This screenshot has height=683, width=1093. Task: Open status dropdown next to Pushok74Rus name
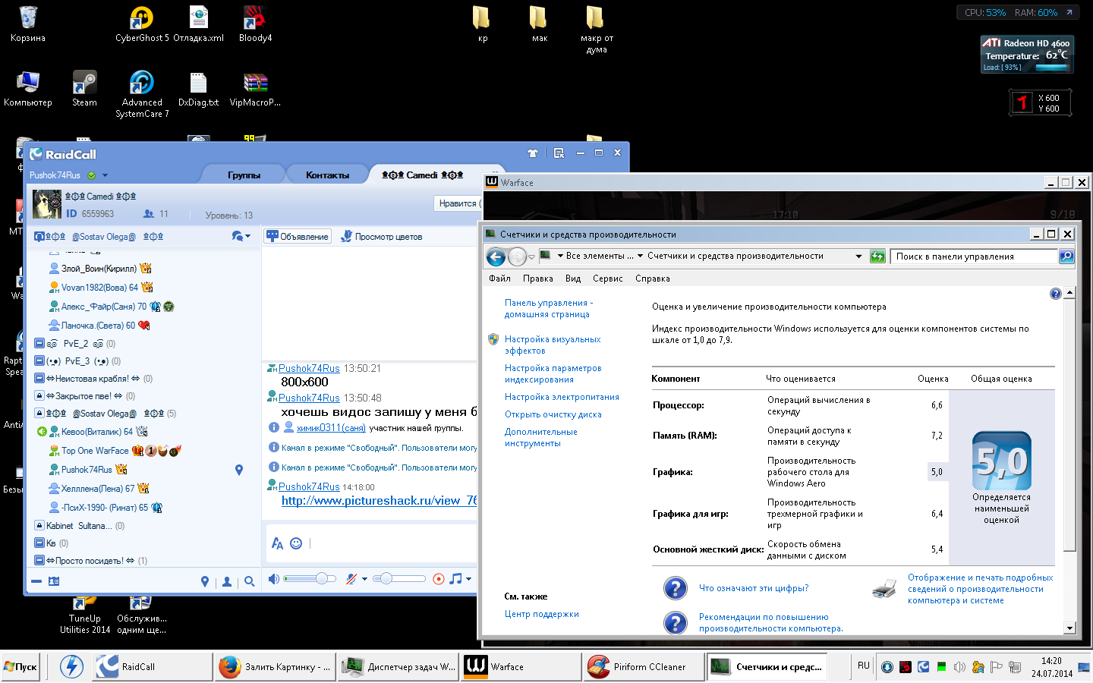pyautogui.click(x=106, y=175)
